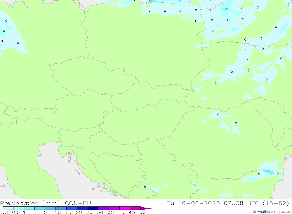Click the "Precipitation [mm]" title text
The height and width of the screenshot is (214, 292).
(x=30, y=203)
